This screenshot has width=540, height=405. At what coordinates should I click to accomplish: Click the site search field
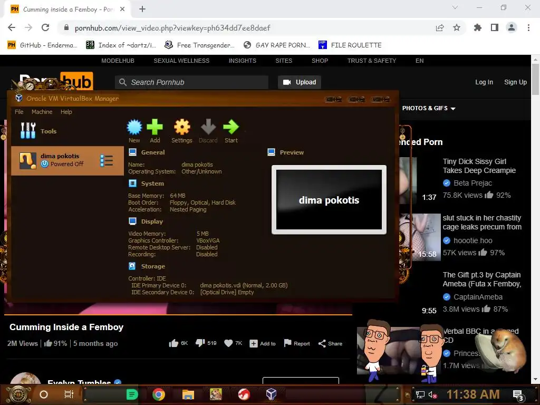191,82
